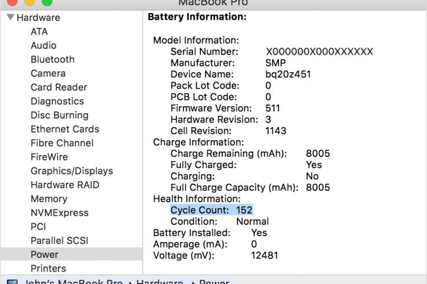Click the Model Information subheading
Viewport: 427px width, 284px height.
pyautogui.click(x=196, y=40)
